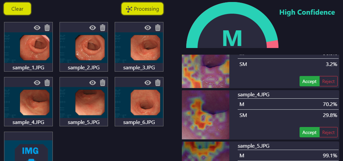Reject the result showing SM 3.2%

[328, 81]
